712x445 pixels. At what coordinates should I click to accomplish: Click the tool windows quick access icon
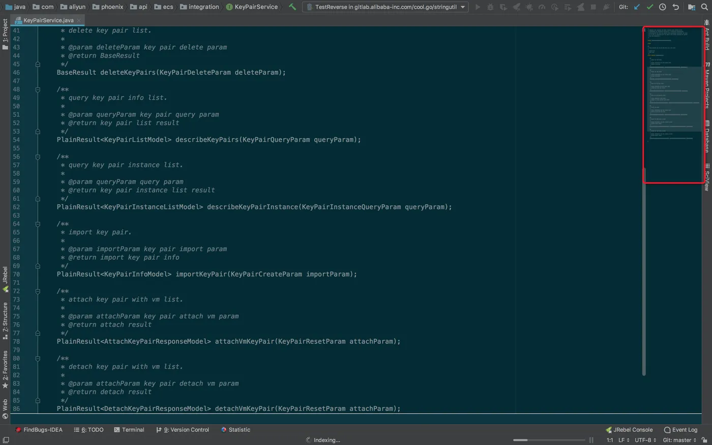coord(6,440)
